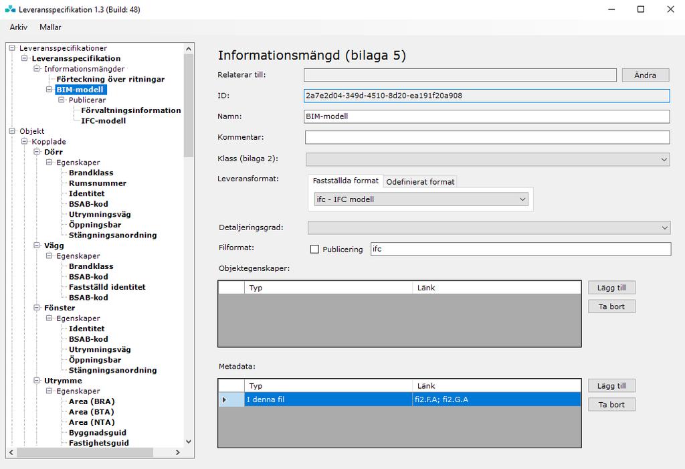Collapse Egenskaper under Utrymme

[49, 391]
